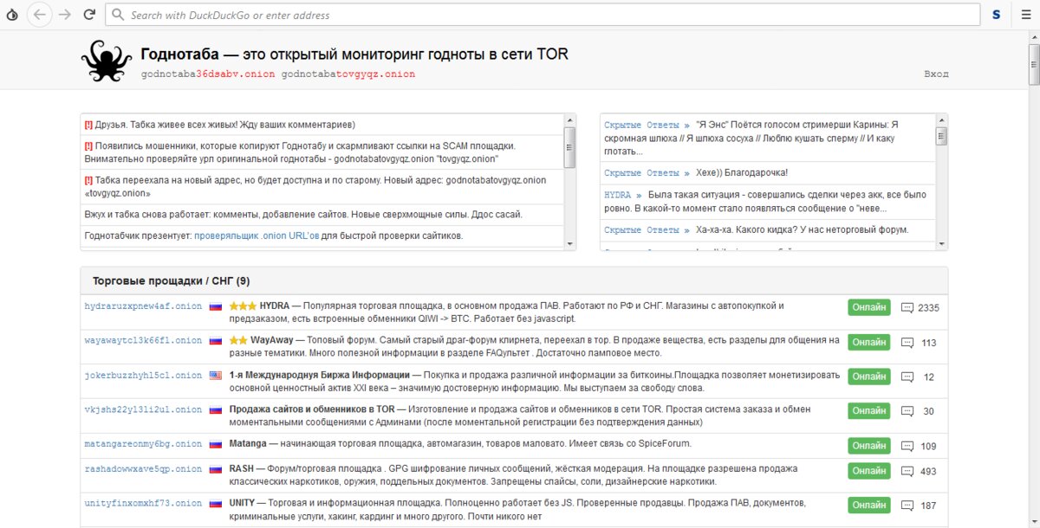Click the HYDRA tag in comments feed
This screenshot has height=528, width=1040.
pyautogui.click(x=619, y=196)
